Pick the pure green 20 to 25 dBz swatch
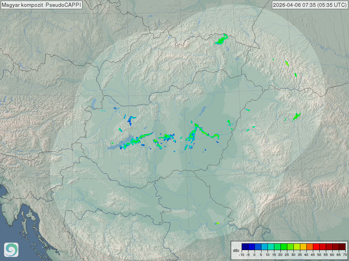349x261 pixels. click(x=284, y=246)
